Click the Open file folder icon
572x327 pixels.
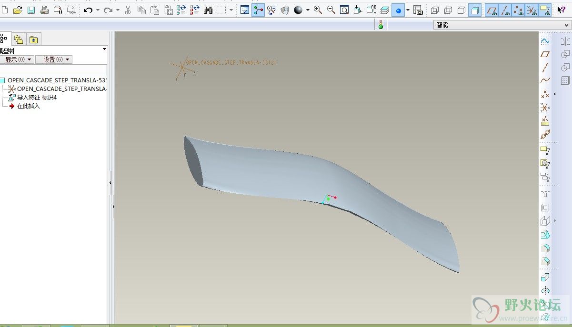pyautogui.click(x=18, y=10)
